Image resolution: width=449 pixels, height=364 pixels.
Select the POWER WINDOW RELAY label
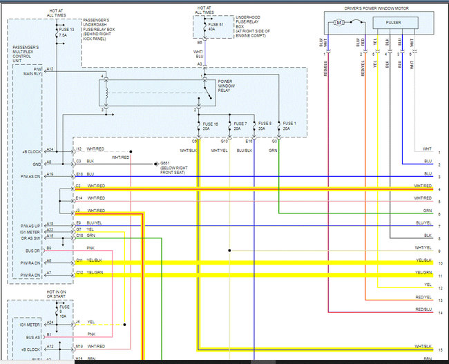tap(226, 86)
